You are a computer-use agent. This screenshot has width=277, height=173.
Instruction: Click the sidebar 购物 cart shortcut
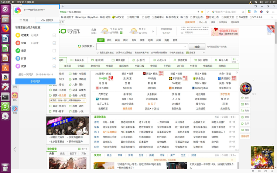[x=245, y=111]
